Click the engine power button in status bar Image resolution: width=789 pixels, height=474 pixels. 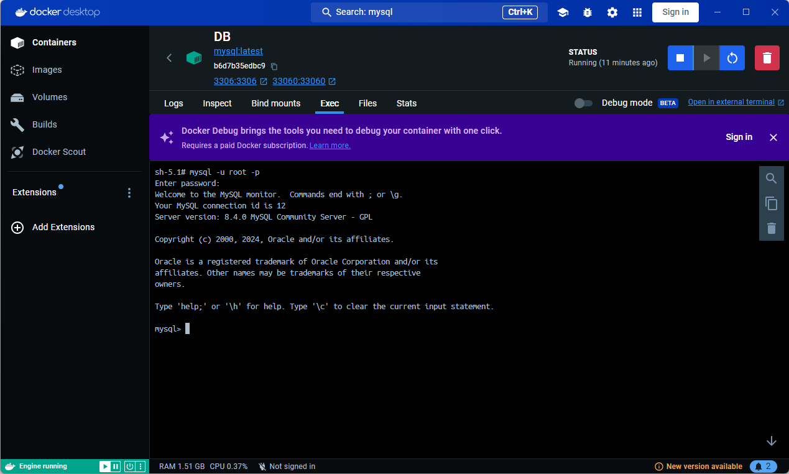(130, 467)
